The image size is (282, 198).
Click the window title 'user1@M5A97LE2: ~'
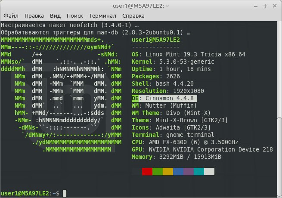coord(141,6)
